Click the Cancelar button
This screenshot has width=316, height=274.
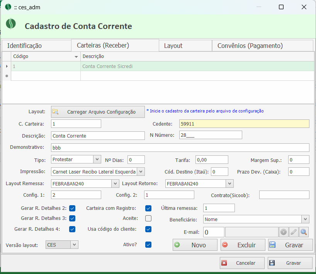click(242, 263)
